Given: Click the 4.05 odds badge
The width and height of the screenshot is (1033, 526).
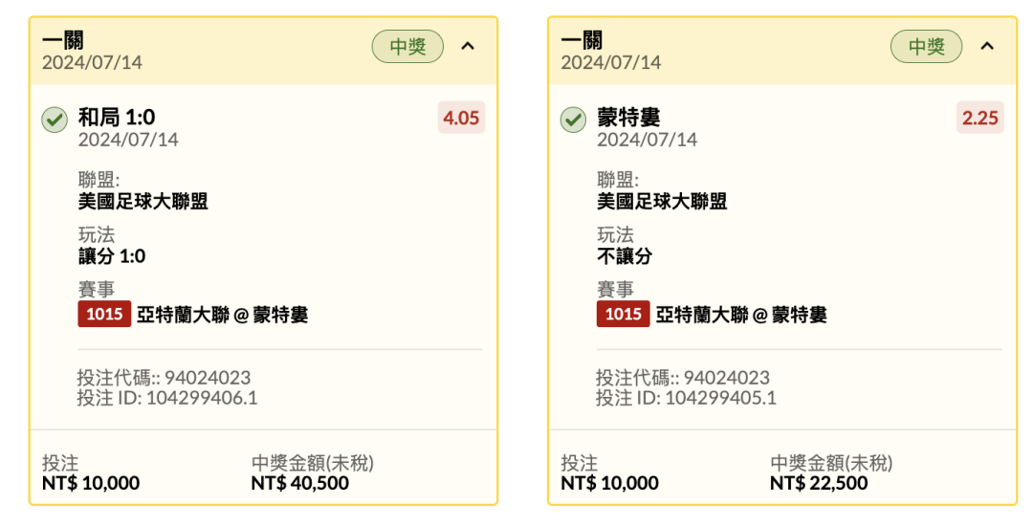Looking at the screenshot, I should tap(461, 118).
